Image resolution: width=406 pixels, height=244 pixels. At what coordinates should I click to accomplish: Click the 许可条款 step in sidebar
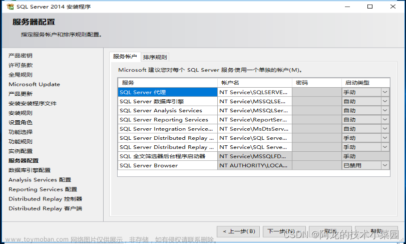21,65
